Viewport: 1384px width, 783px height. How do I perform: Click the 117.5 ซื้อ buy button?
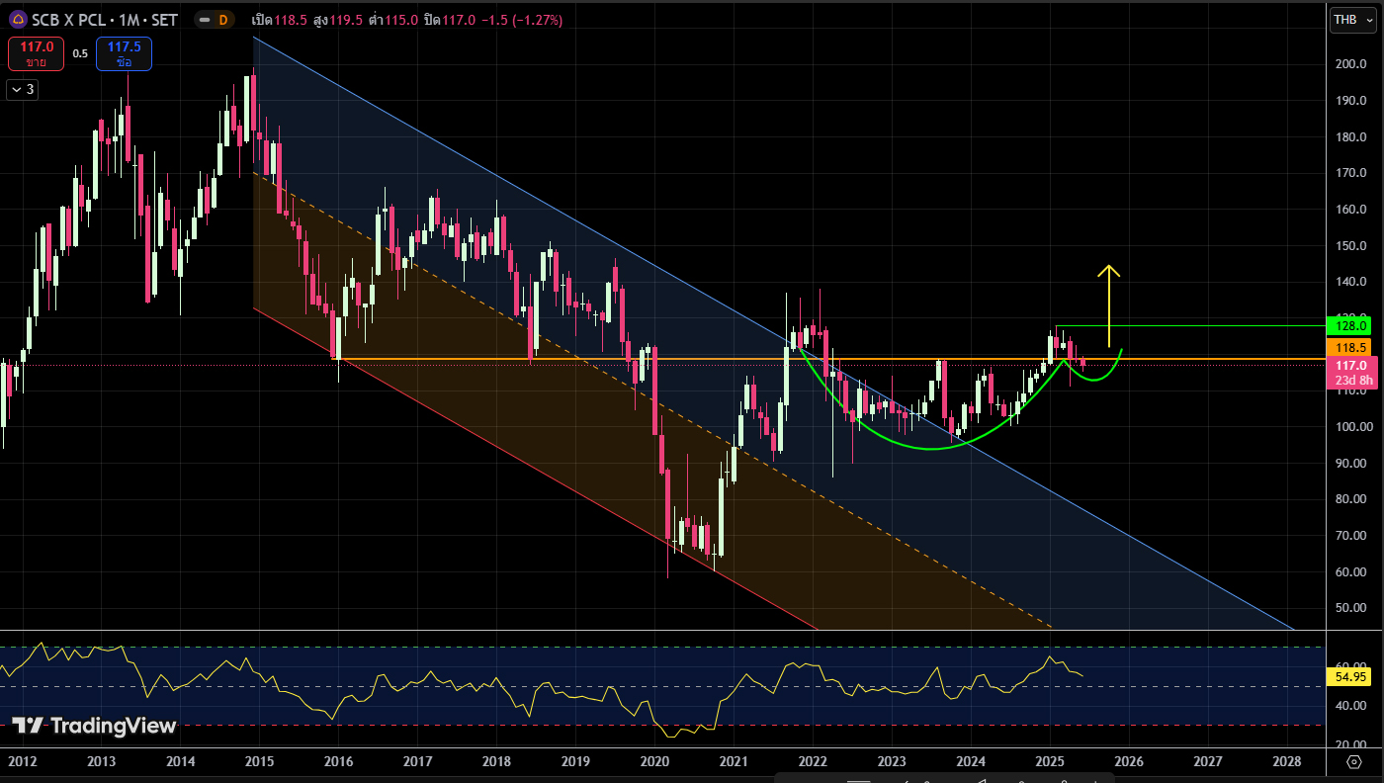124,54
